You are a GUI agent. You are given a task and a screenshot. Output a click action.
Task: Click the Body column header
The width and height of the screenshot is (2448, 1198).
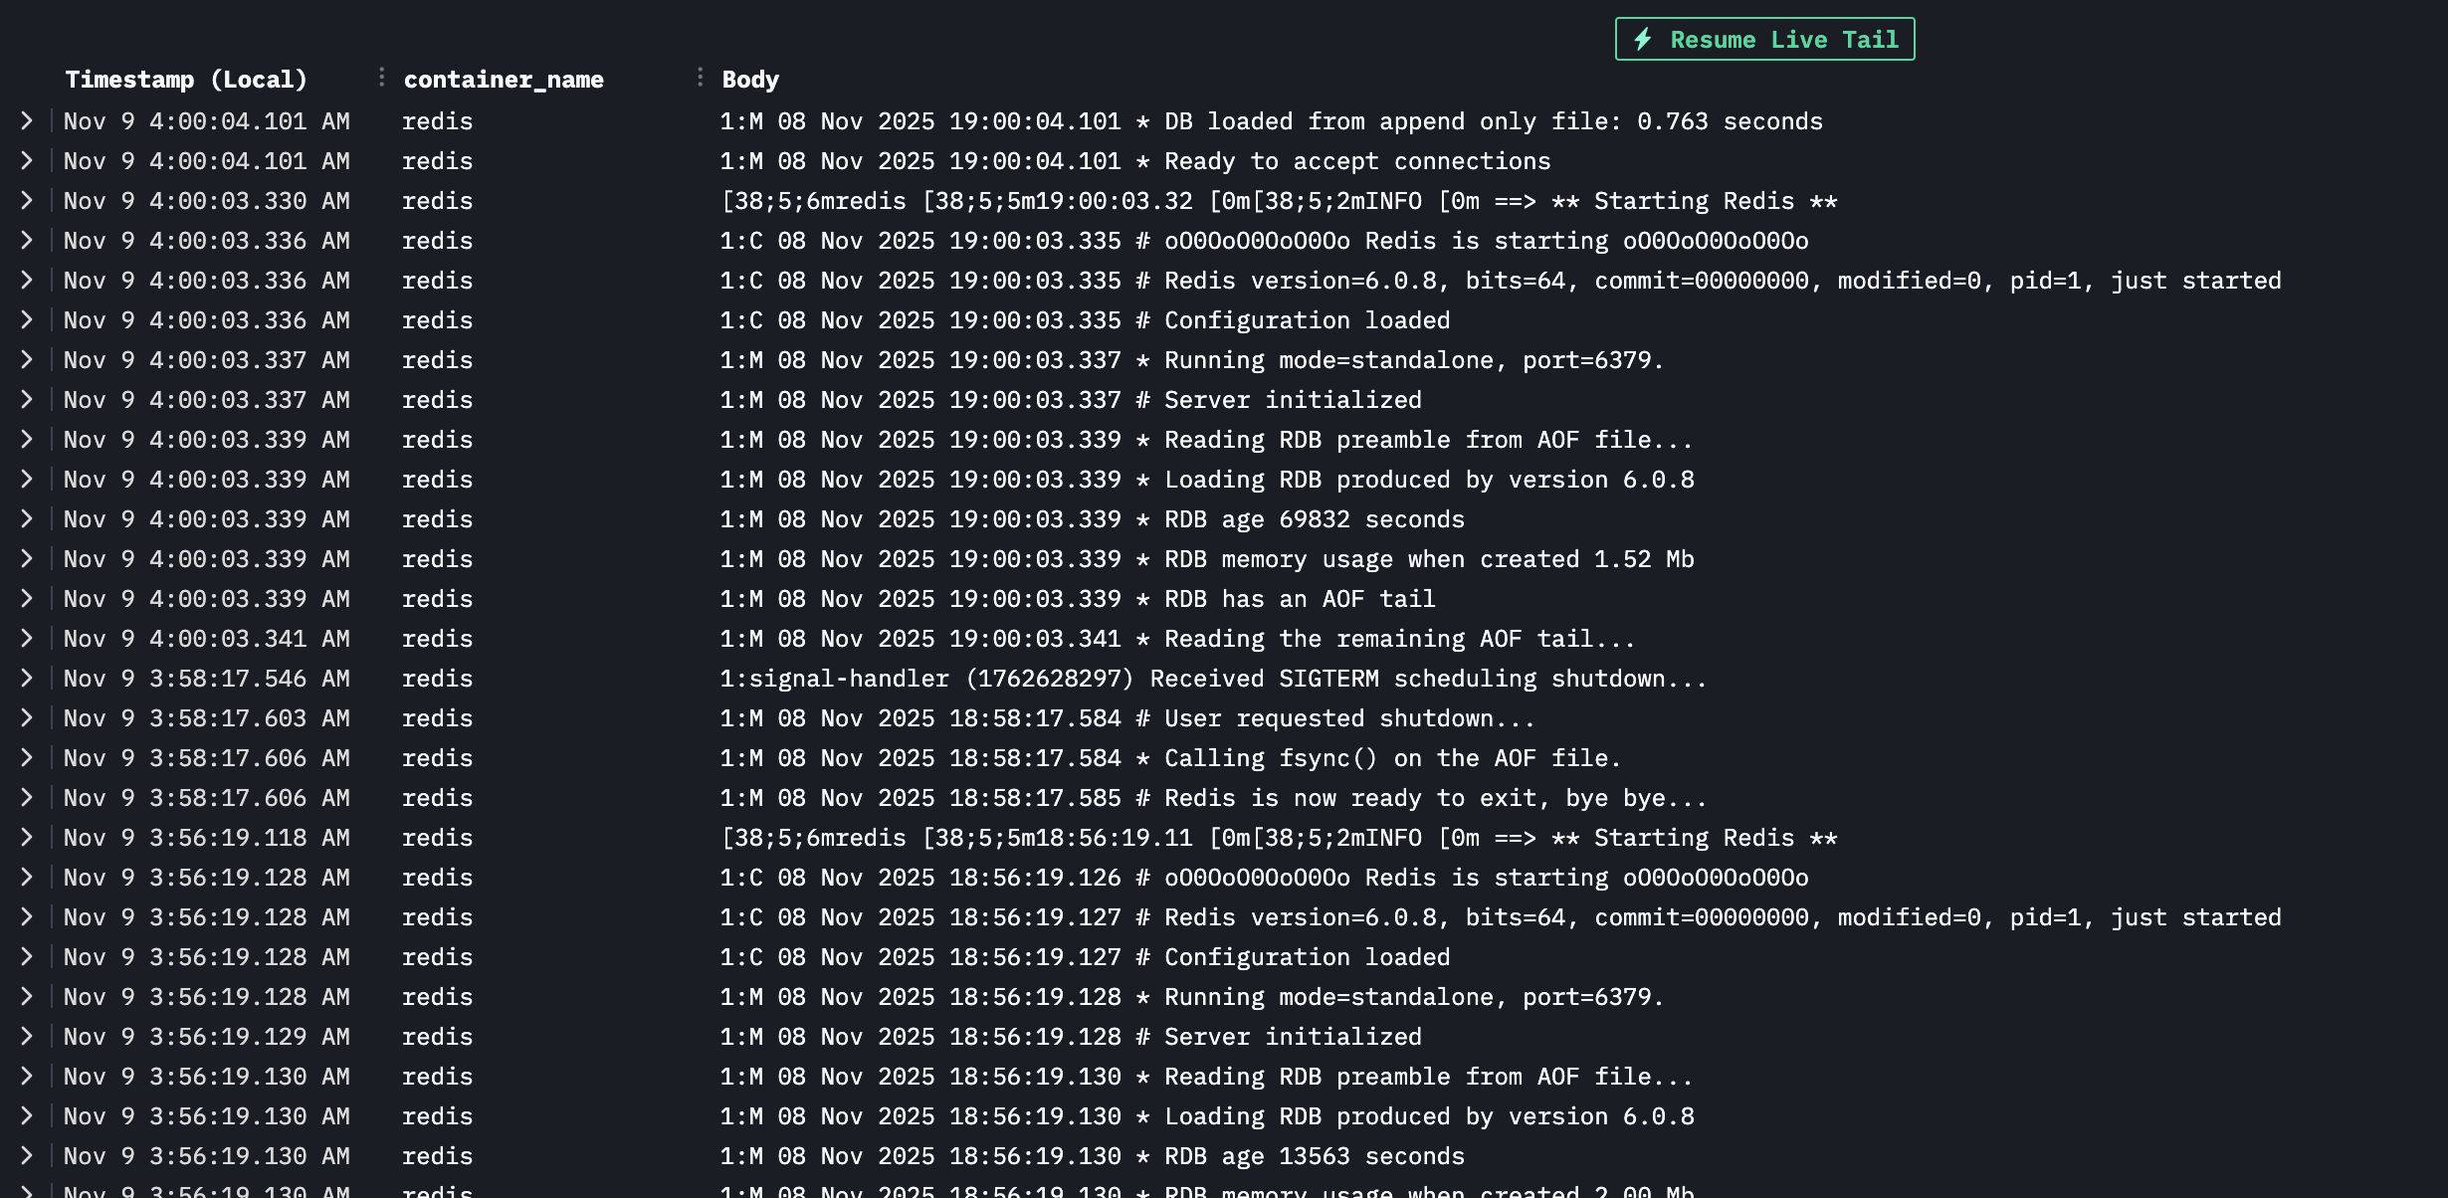point(750,80)
